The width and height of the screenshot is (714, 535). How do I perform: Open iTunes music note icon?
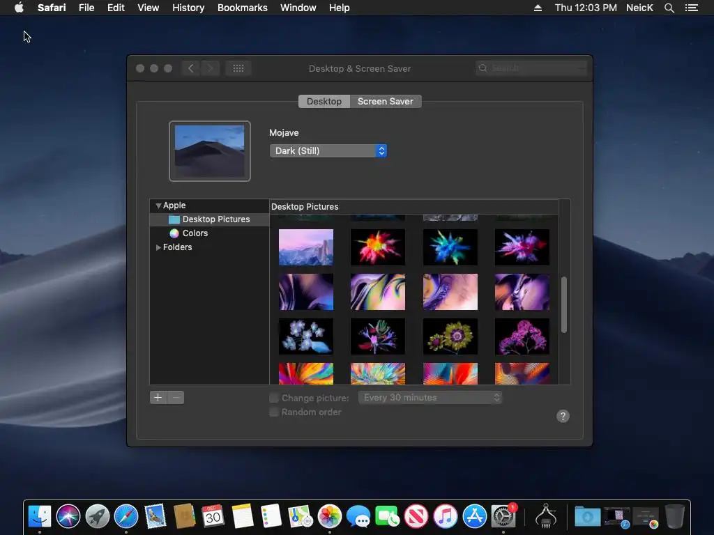(x=446, y=516)
